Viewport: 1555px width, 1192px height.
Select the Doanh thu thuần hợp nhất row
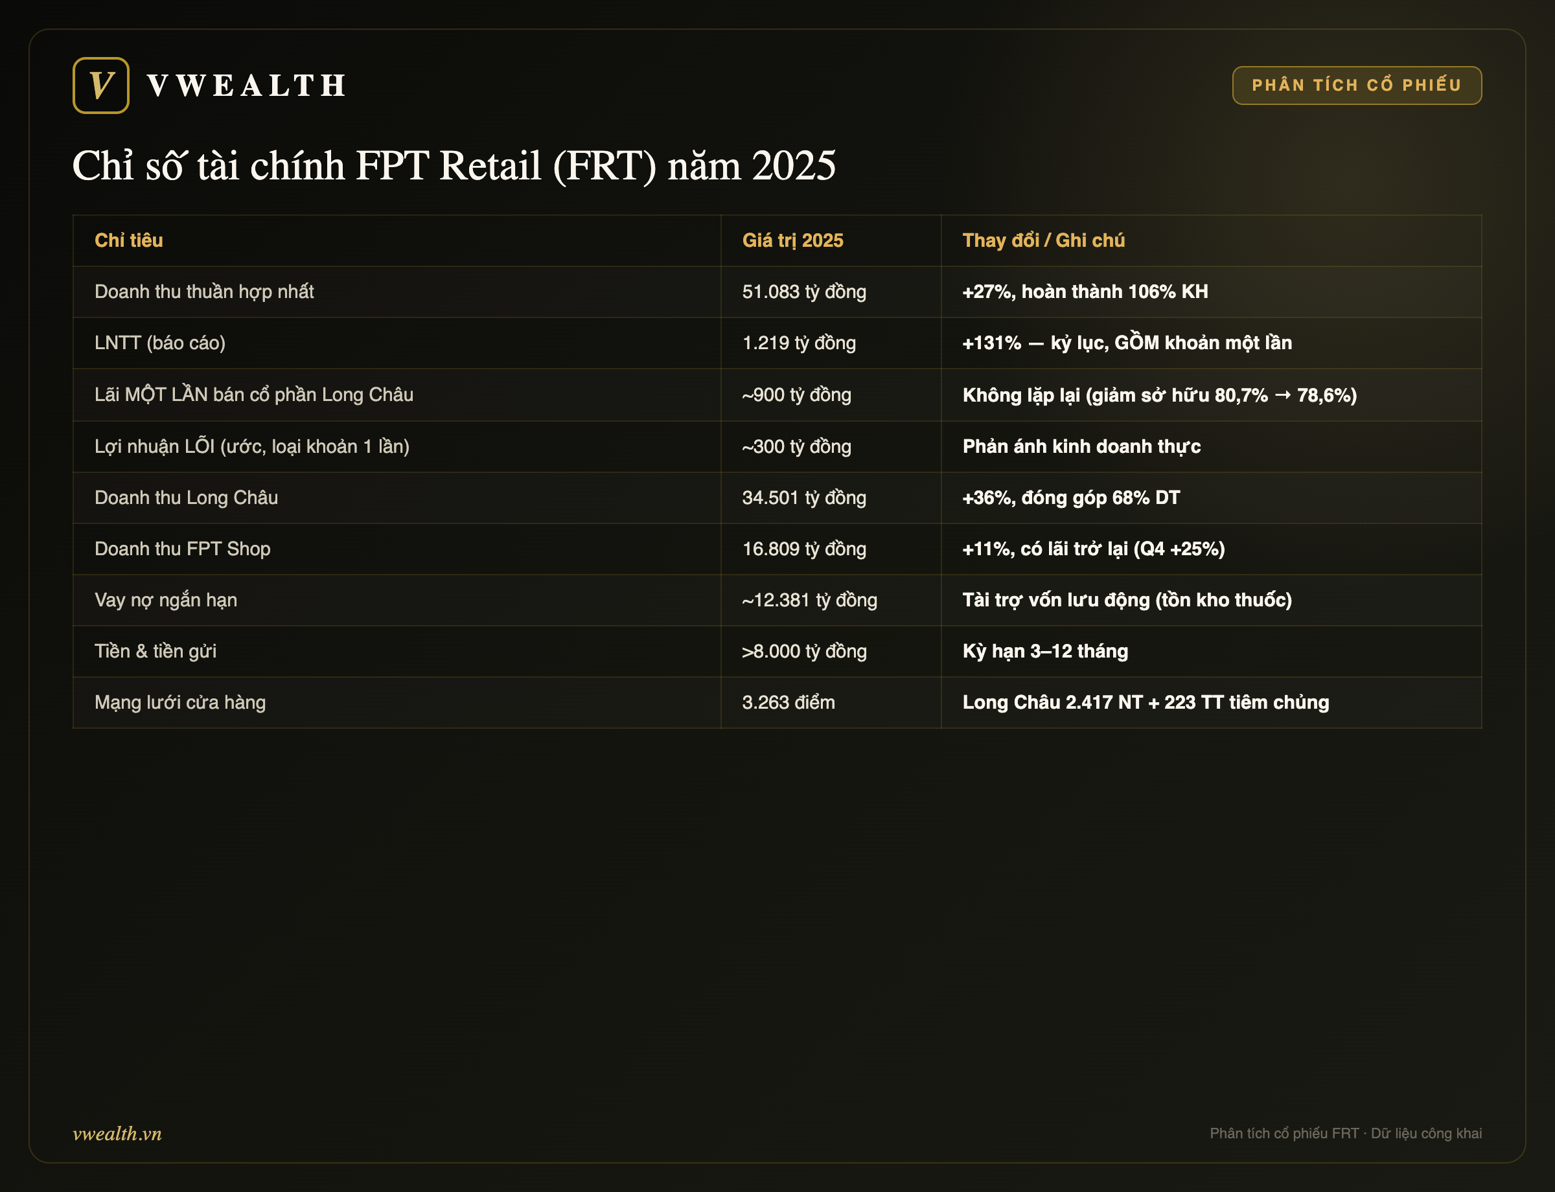point(777,292)
